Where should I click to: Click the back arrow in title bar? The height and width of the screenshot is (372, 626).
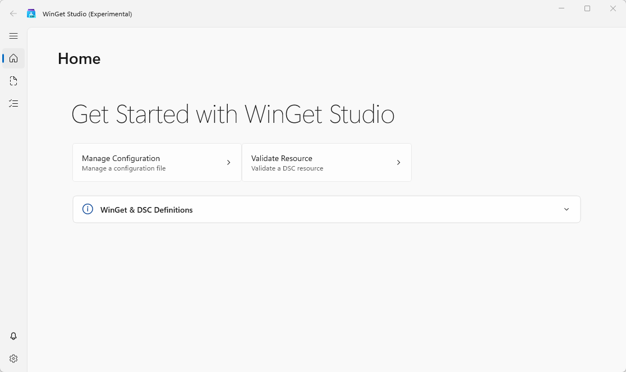coord(13,13)
